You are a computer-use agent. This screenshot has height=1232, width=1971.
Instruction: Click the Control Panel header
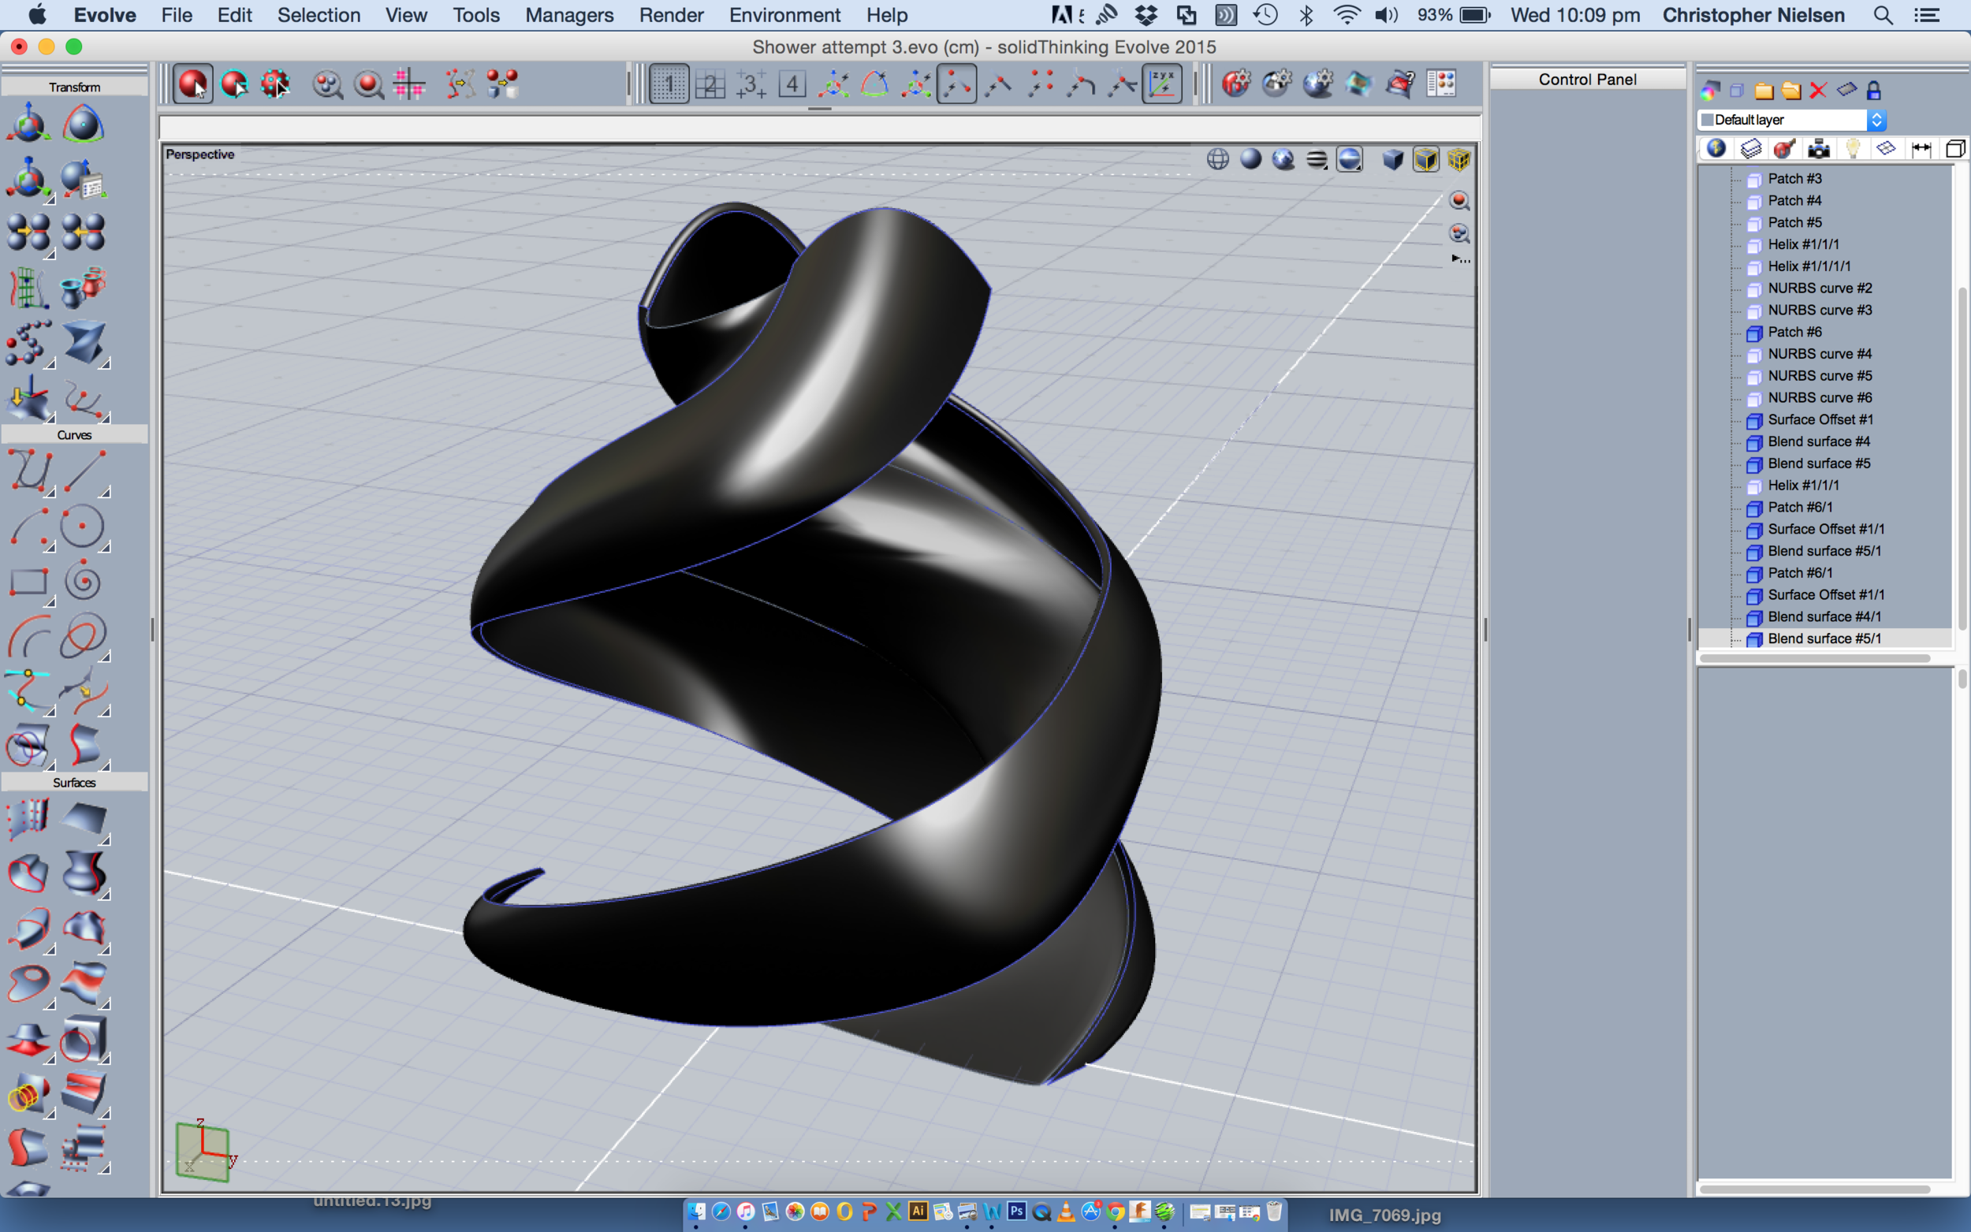click(1587, 79)
